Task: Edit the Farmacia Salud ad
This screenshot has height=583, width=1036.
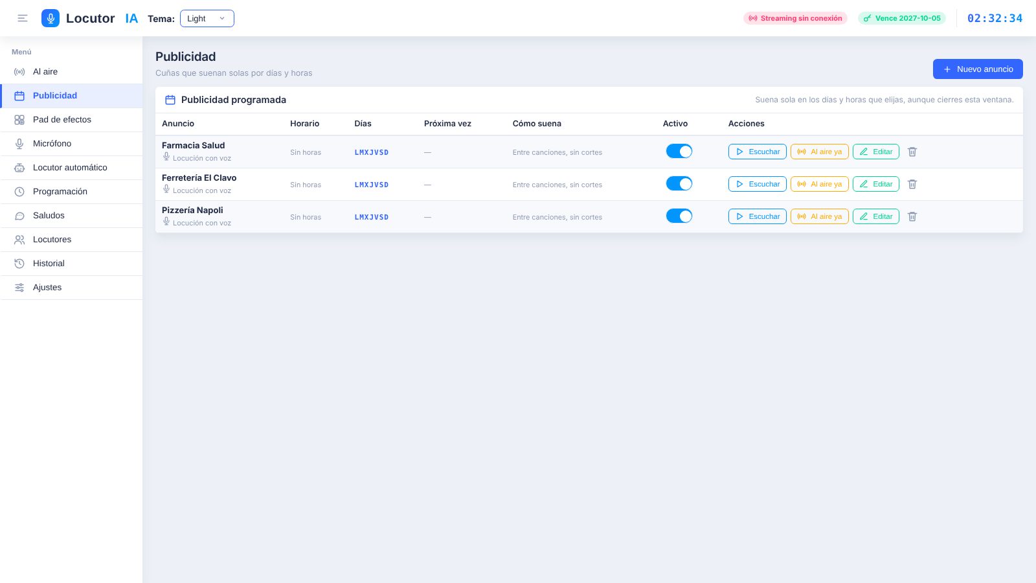Action: tap(876, 152)
